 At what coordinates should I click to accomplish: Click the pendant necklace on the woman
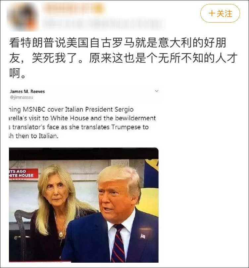[x=61, y=234]
